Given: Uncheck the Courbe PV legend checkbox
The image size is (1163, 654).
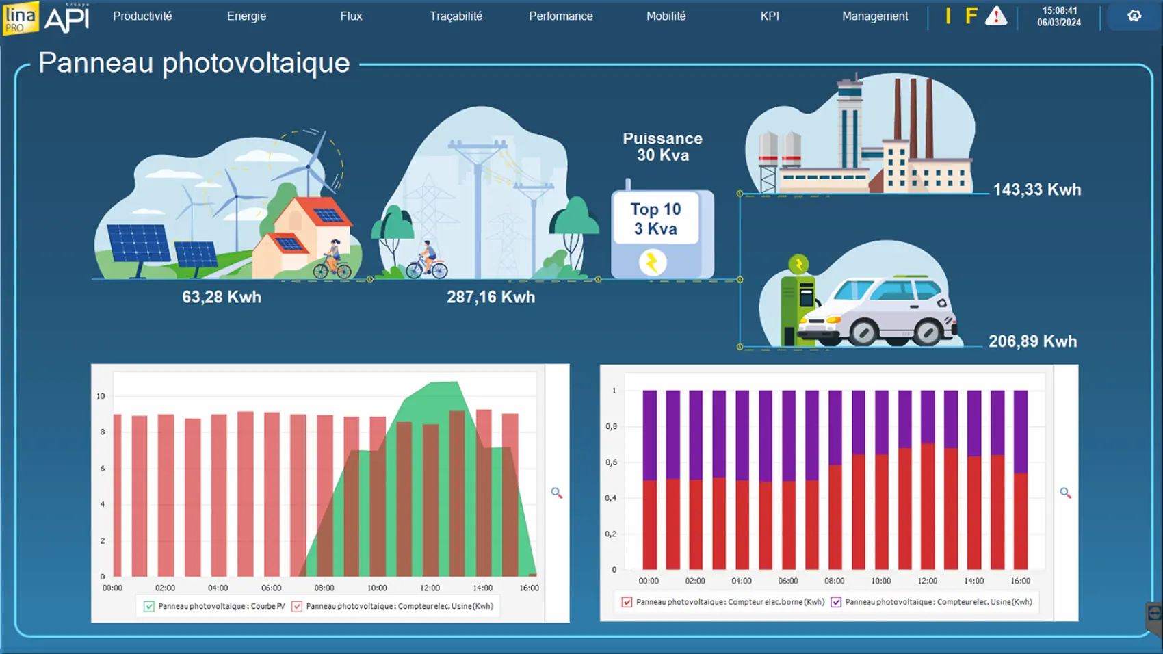Looking at the screenshot, I should (x=149, y=606).
